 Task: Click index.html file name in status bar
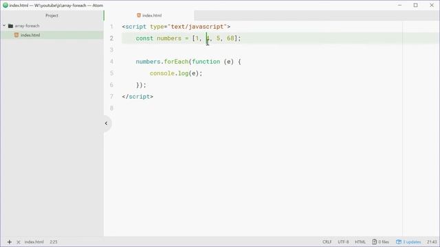coord(34,242)
